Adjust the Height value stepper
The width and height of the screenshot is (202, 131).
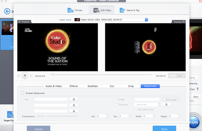coord(179,116)
